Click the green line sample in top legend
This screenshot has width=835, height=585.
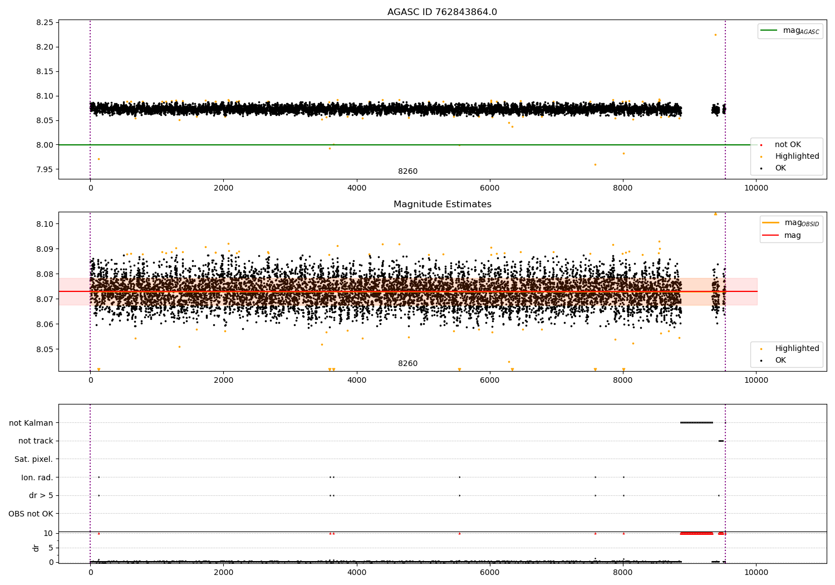769,31
